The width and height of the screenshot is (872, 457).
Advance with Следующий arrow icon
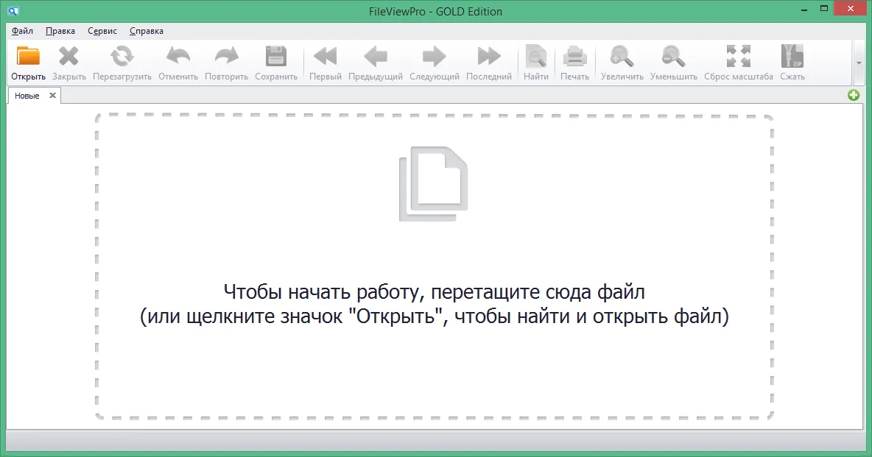coord(435,57)
